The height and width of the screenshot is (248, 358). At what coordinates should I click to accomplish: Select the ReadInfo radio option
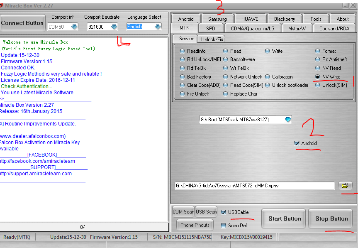(x=193, y=51)
